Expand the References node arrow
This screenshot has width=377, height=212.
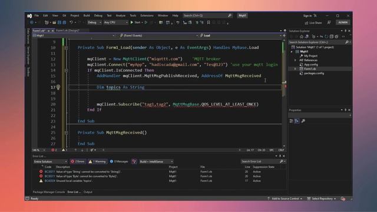[296, 60]
